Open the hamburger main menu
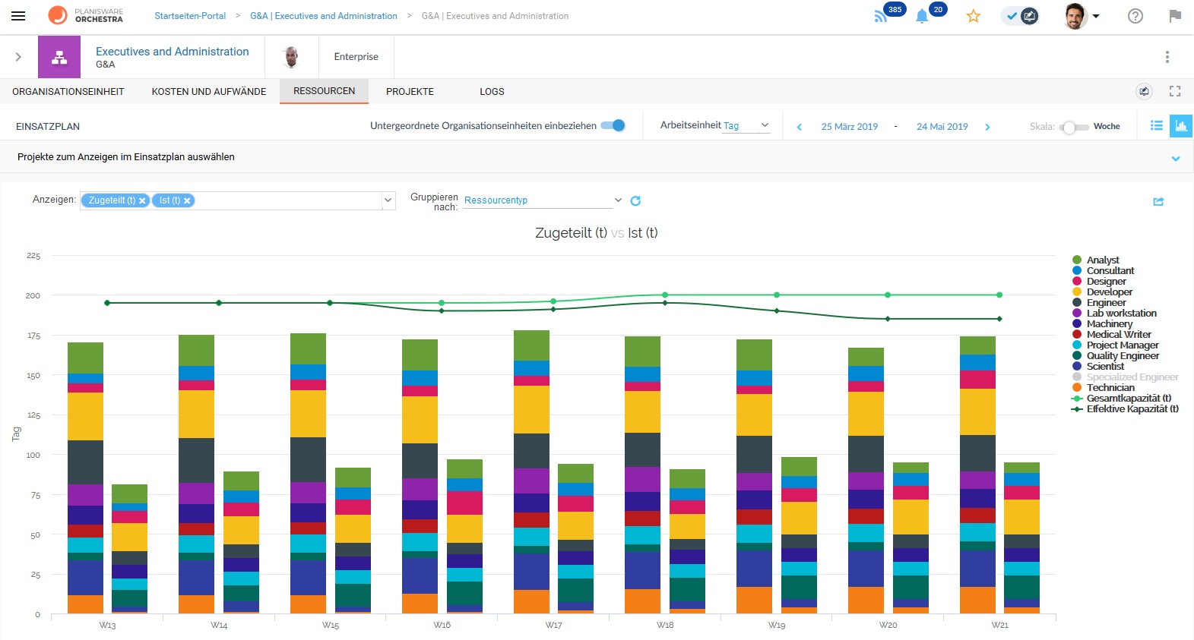1194x640 pixels. 18,16
